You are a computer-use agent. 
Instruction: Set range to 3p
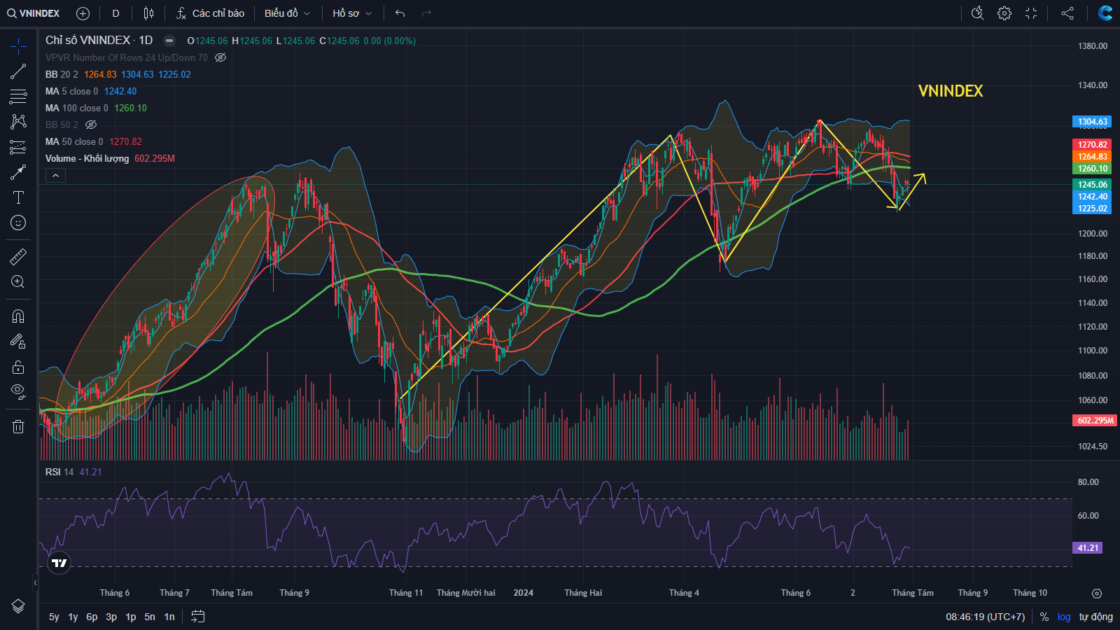[111, 617]
